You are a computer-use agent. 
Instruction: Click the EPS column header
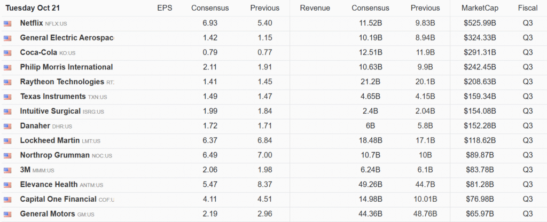(165, 8)
